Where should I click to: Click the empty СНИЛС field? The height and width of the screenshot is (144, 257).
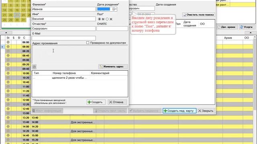(112, 28)
